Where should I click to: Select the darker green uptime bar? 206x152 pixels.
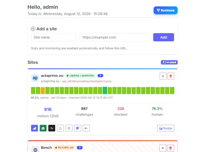click(x=105, y=90)
